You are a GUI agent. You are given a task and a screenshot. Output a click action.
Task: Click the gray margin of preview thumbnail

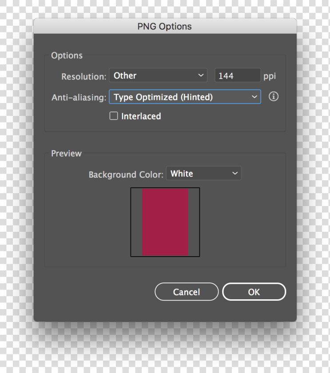point(136,222)
